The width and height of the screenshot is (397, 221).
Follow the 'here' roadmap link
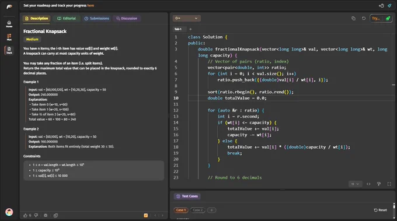(90, 6)
